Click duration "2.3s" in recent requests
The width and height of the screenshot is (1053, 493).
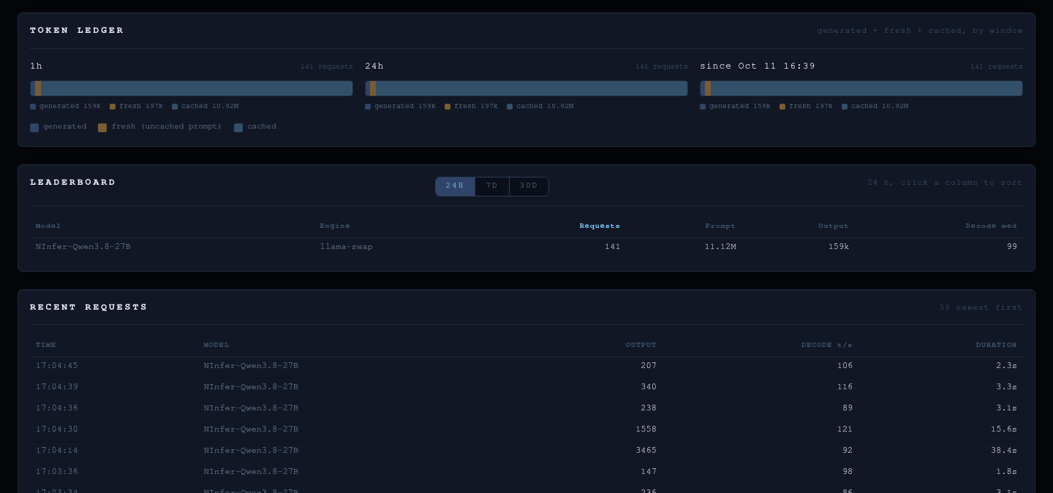pyautogui.click(x=1007, y=366)
